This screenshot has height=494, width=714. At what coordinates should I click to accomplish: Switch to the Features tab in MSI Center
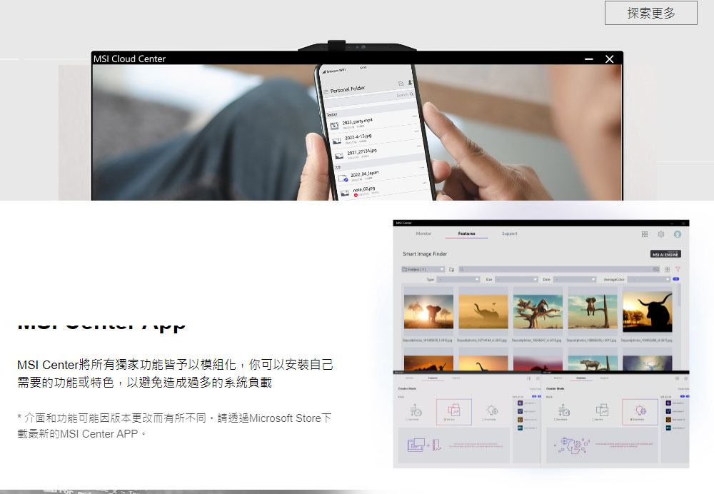click(466, 233)
